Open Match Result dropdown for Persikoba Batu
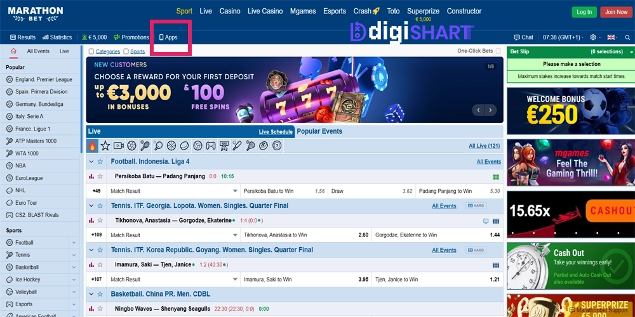Viewport: 635px width, 317px height. point(235,191)
